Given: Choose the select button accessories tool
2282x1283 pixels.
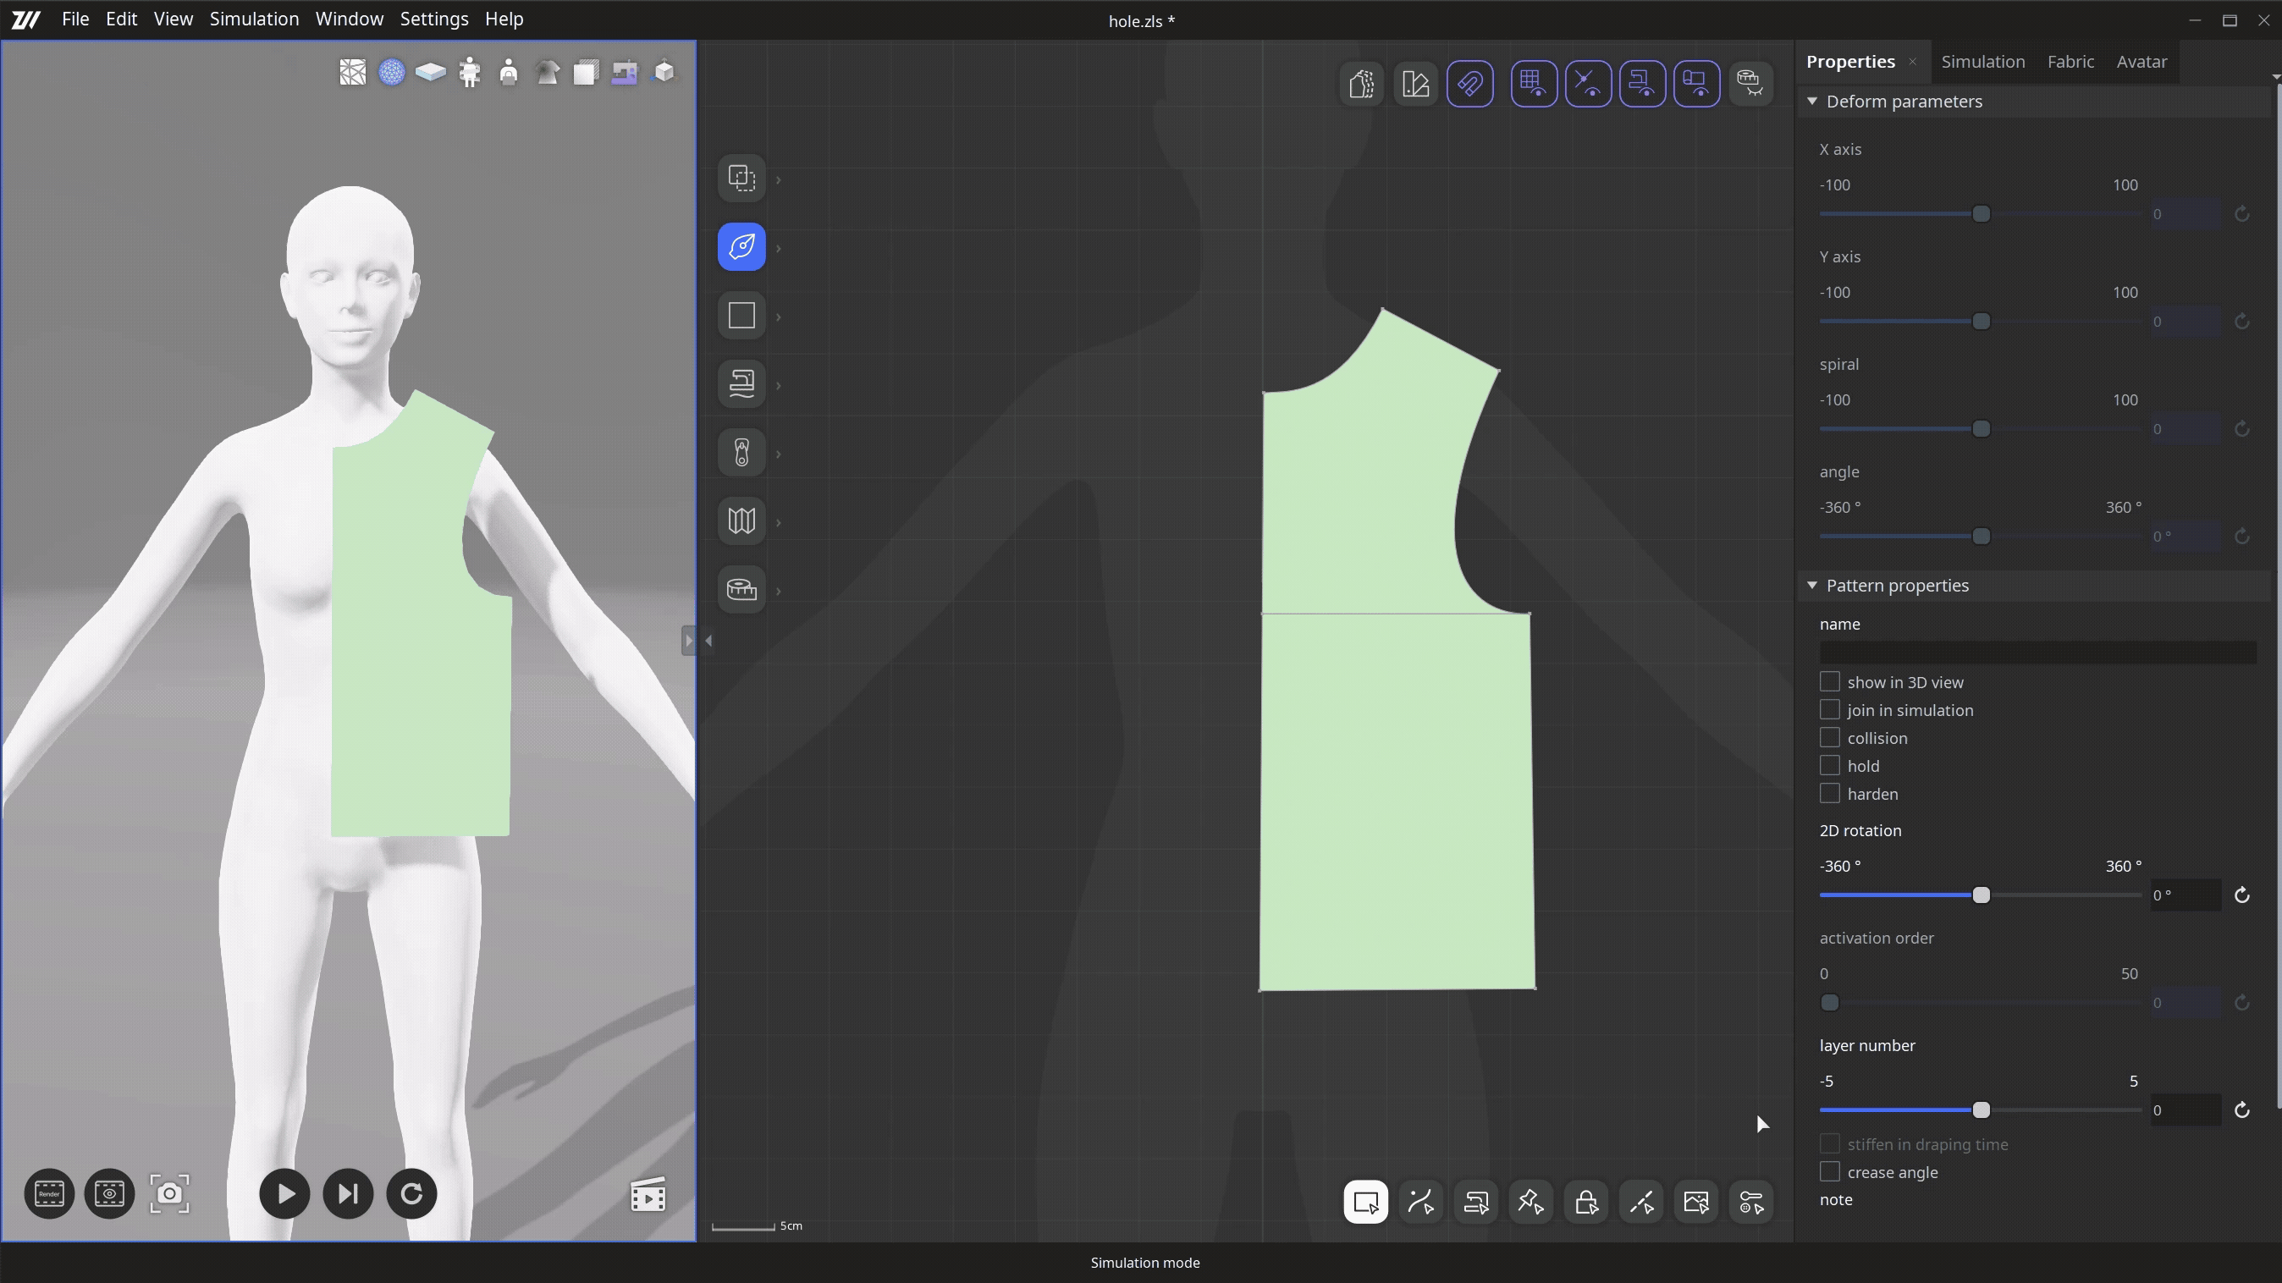Looking at the screenshot, I should coord(1751,1203).
